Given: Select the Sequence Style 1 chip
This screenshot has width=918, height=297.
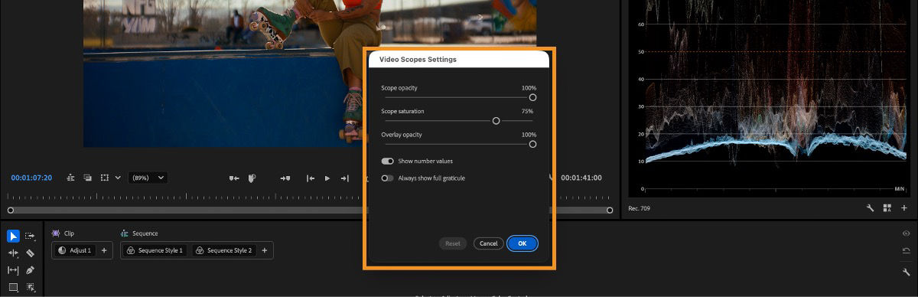Looking at the screenshot, I should (156, 250).
